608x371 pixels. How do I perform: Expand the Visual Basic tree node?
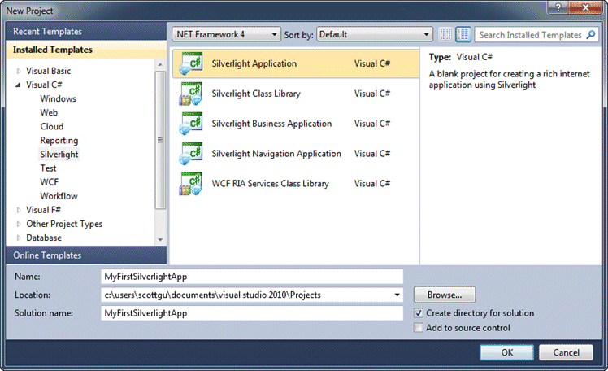click(18, 71)
